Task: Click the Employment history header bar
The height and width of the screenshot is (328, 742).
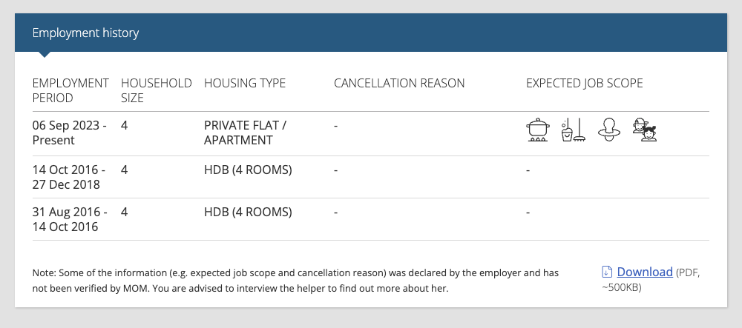Action: [370, 33]
